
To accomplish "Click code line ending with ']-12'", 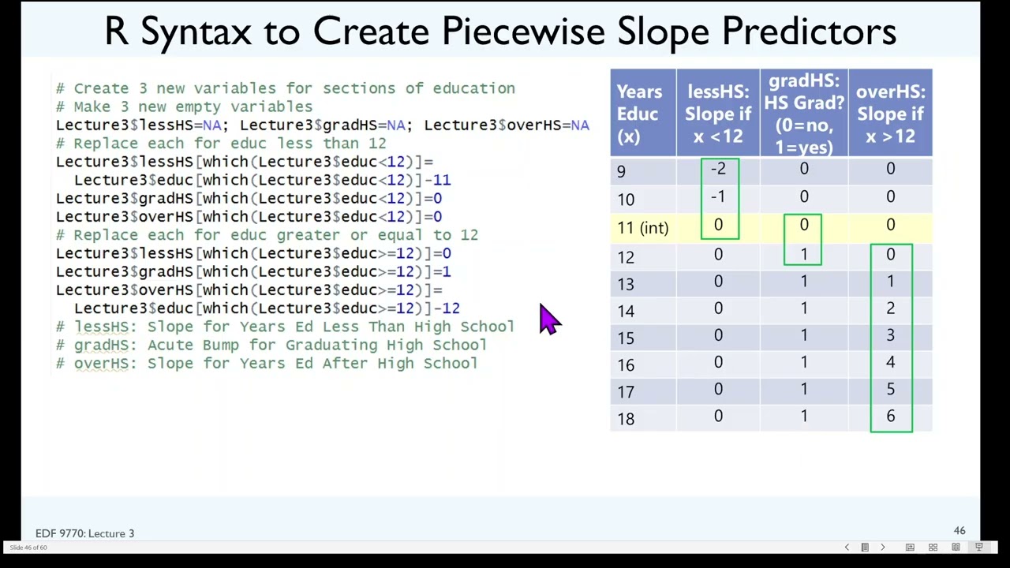I will tap(267, 308).
